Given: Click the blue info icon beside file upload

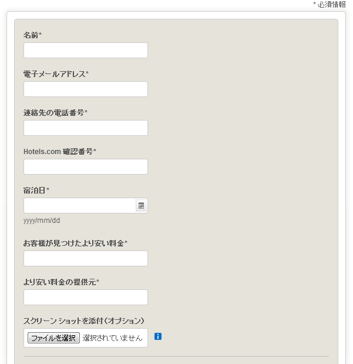Looking at the screenshot, I should pyautogui.click(x=158, y=336).
